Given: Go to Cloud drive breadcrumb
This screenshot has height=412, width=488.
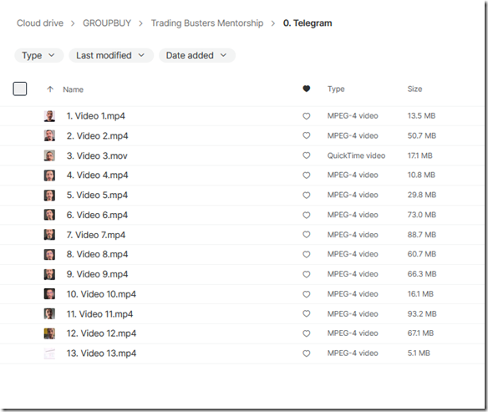Looking at the screenshot, I should coord(40,23).
